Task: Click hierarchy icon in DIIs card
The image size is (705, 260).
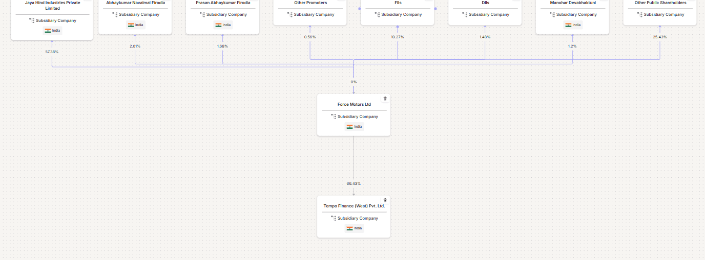Action: click(465, 14)
